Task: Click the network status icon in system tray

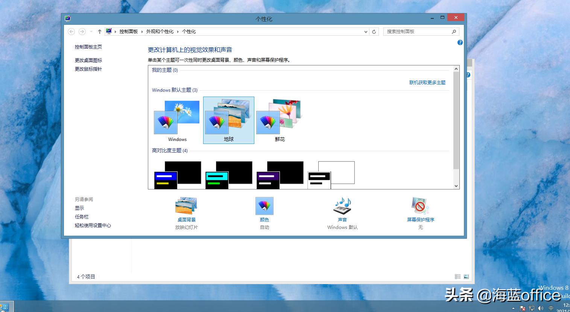Action: click(531, 308)
